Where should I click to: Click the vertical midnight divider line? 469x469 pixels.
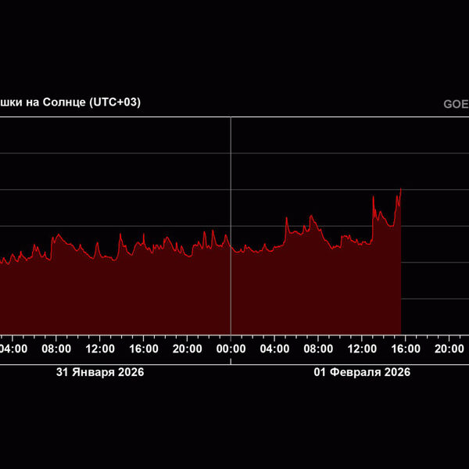click(x=231, y=195)
